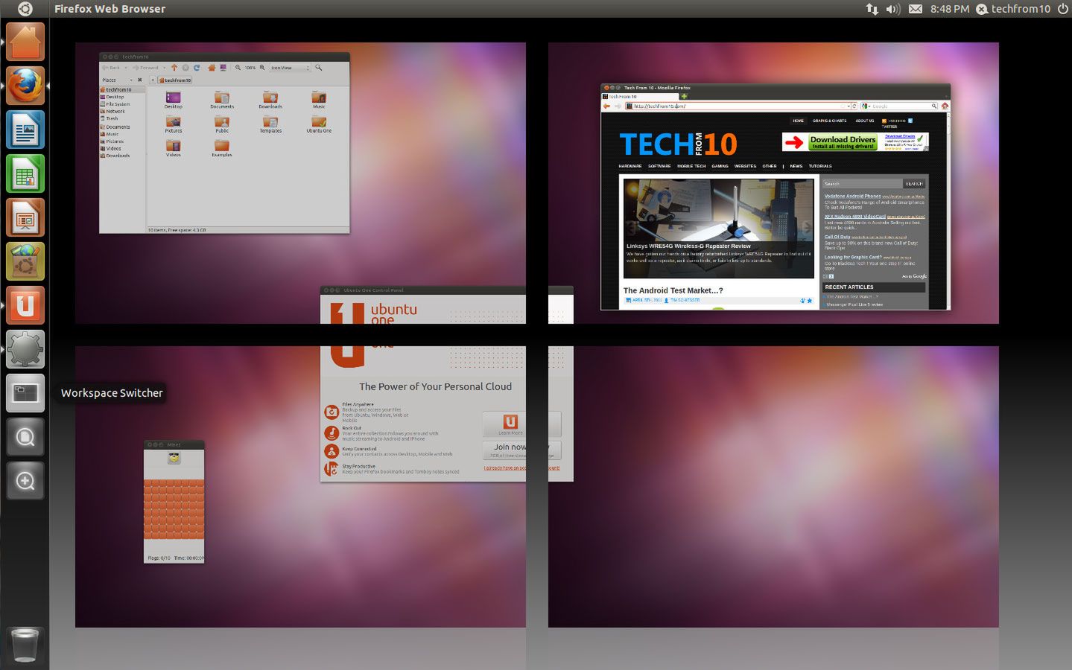Select File System in the Places sidebar

[x=118, y=104]
